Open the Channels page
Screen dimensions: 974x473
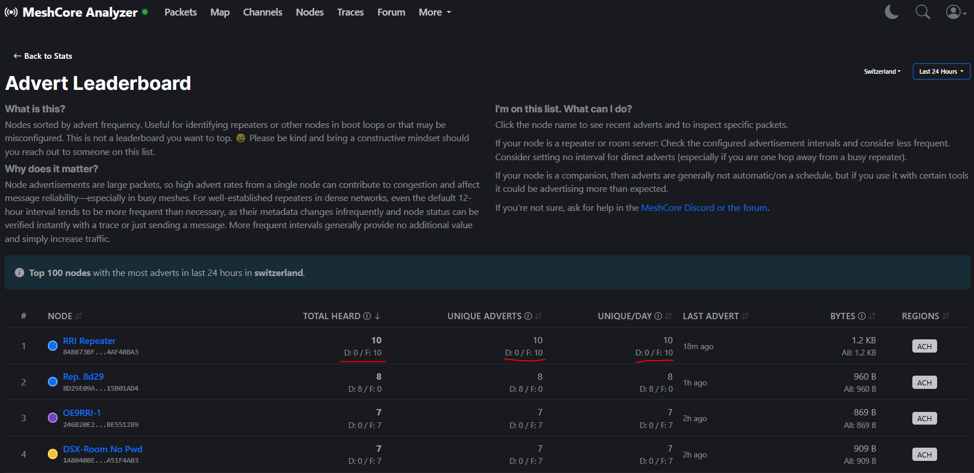tap(262, 12)
